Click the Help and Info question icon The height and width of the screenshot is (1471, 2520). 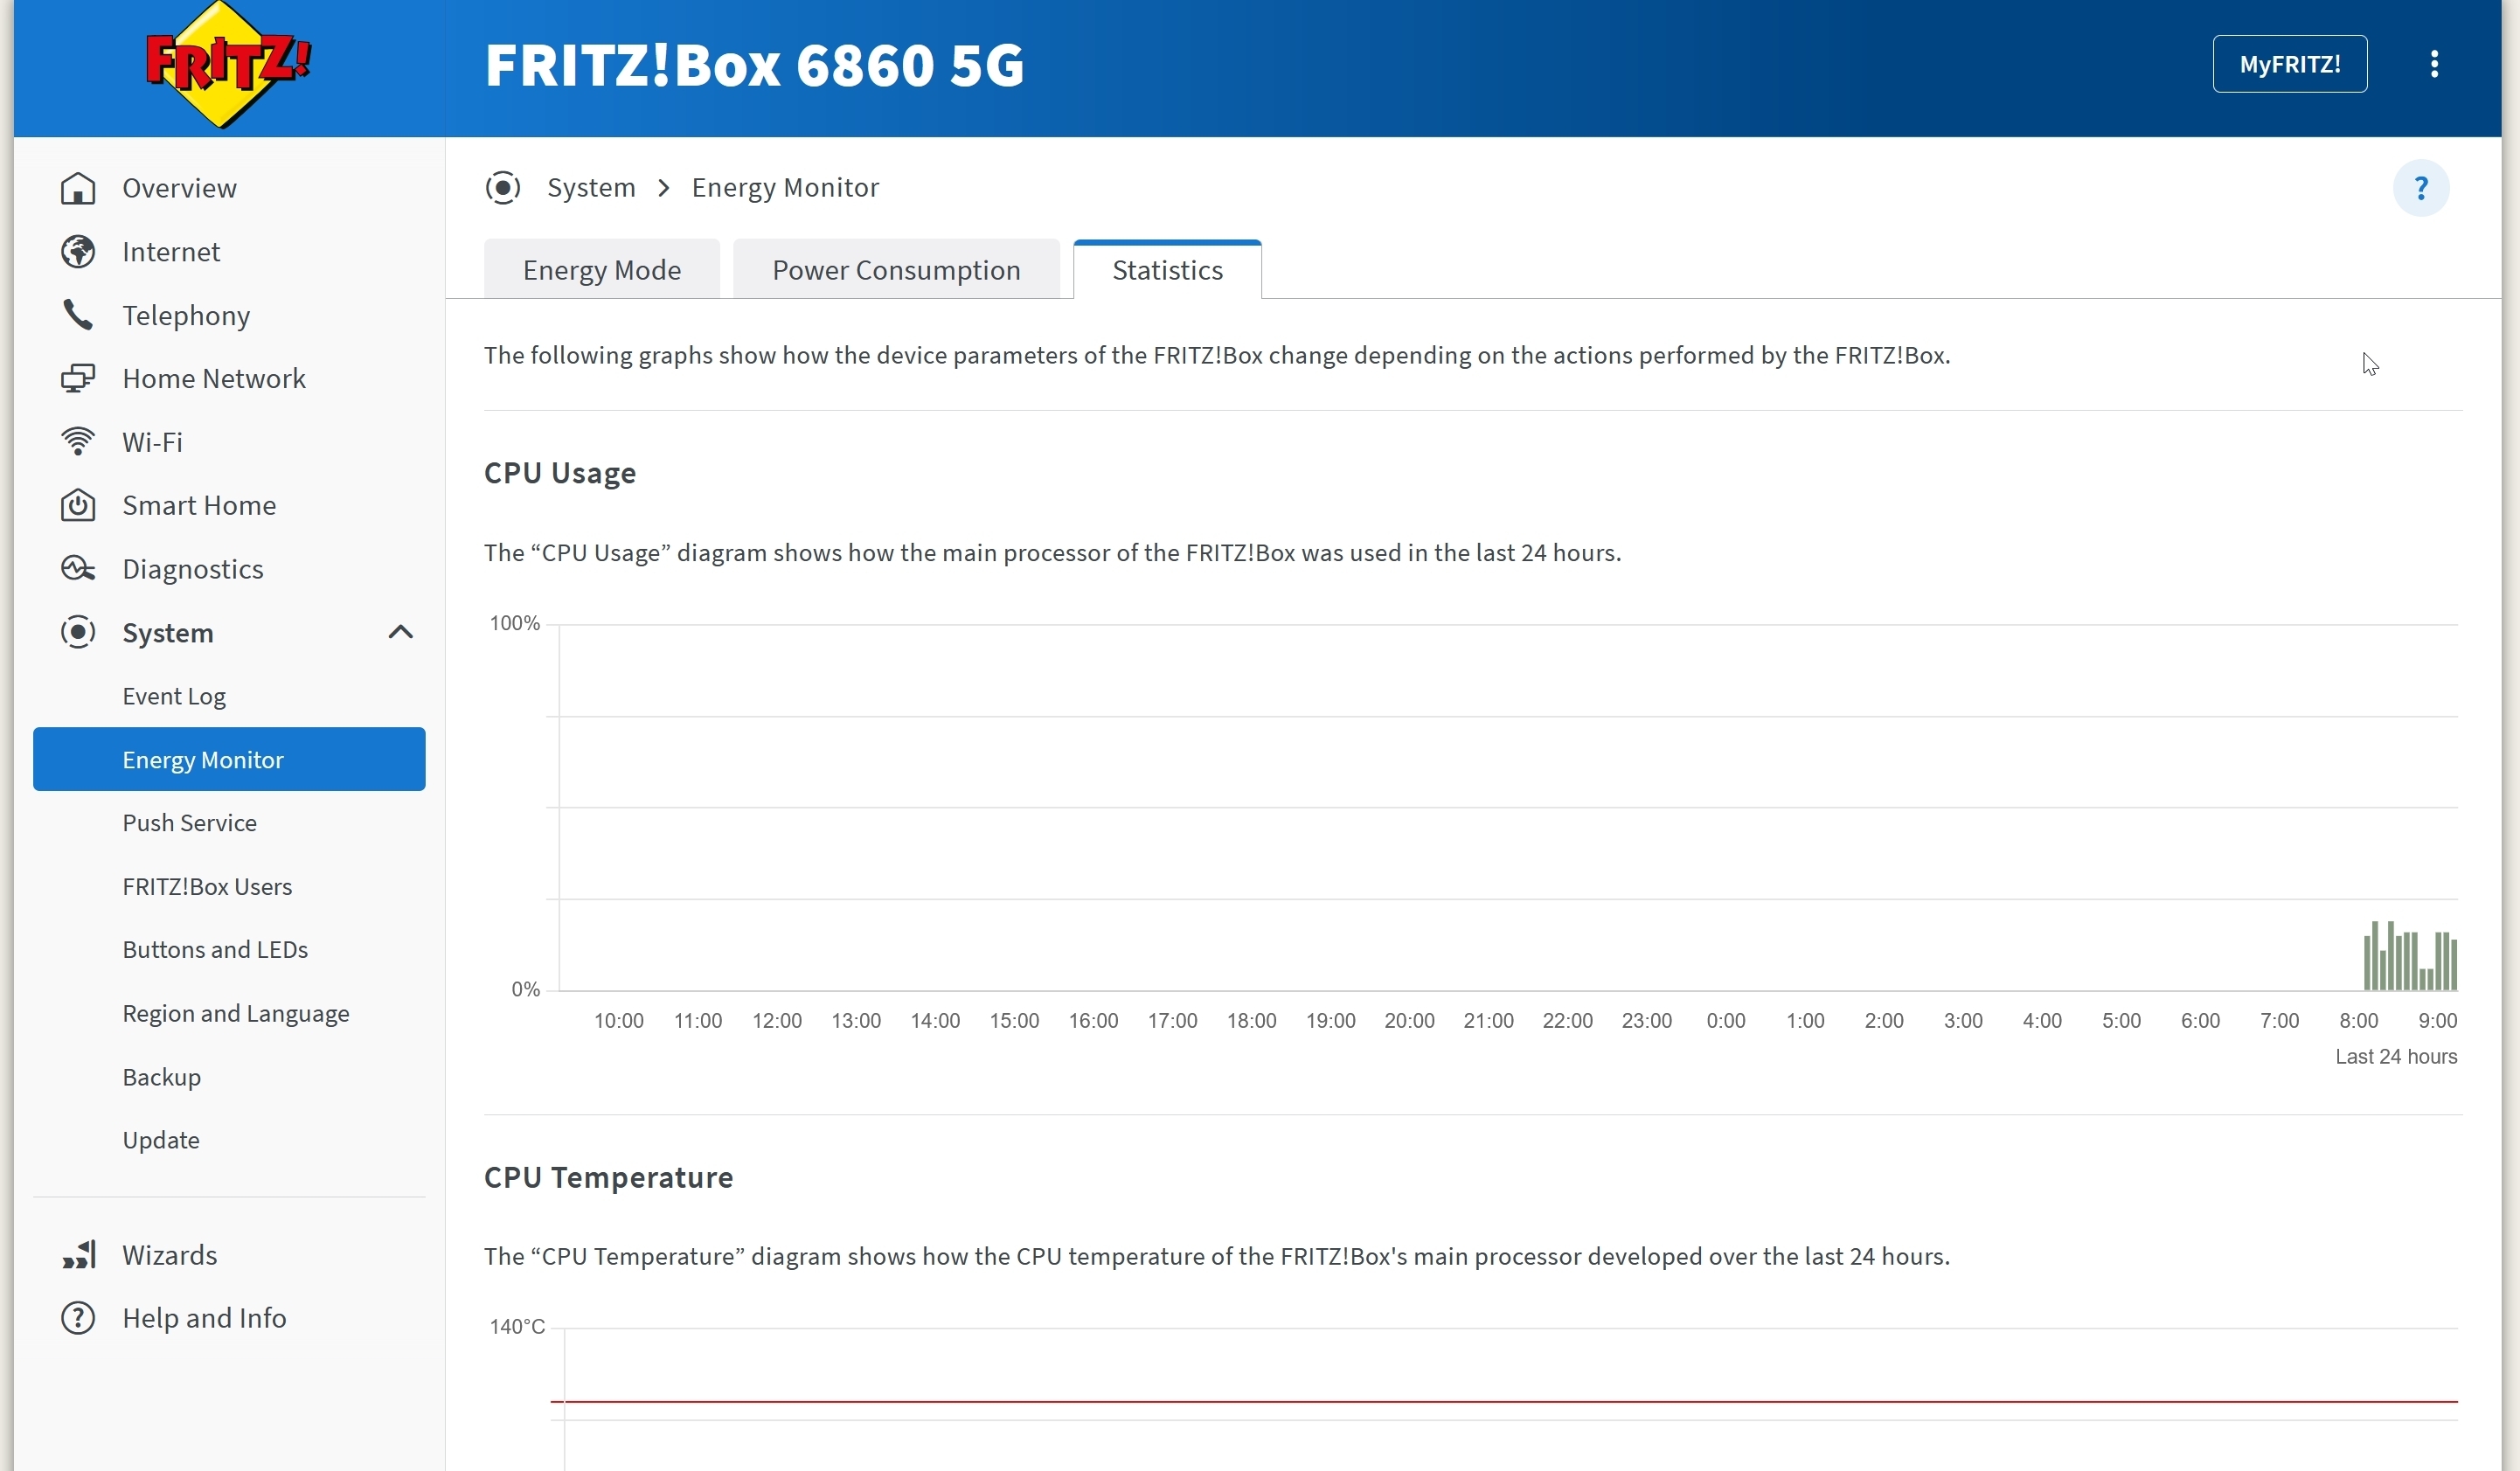tap(78, 1318)
